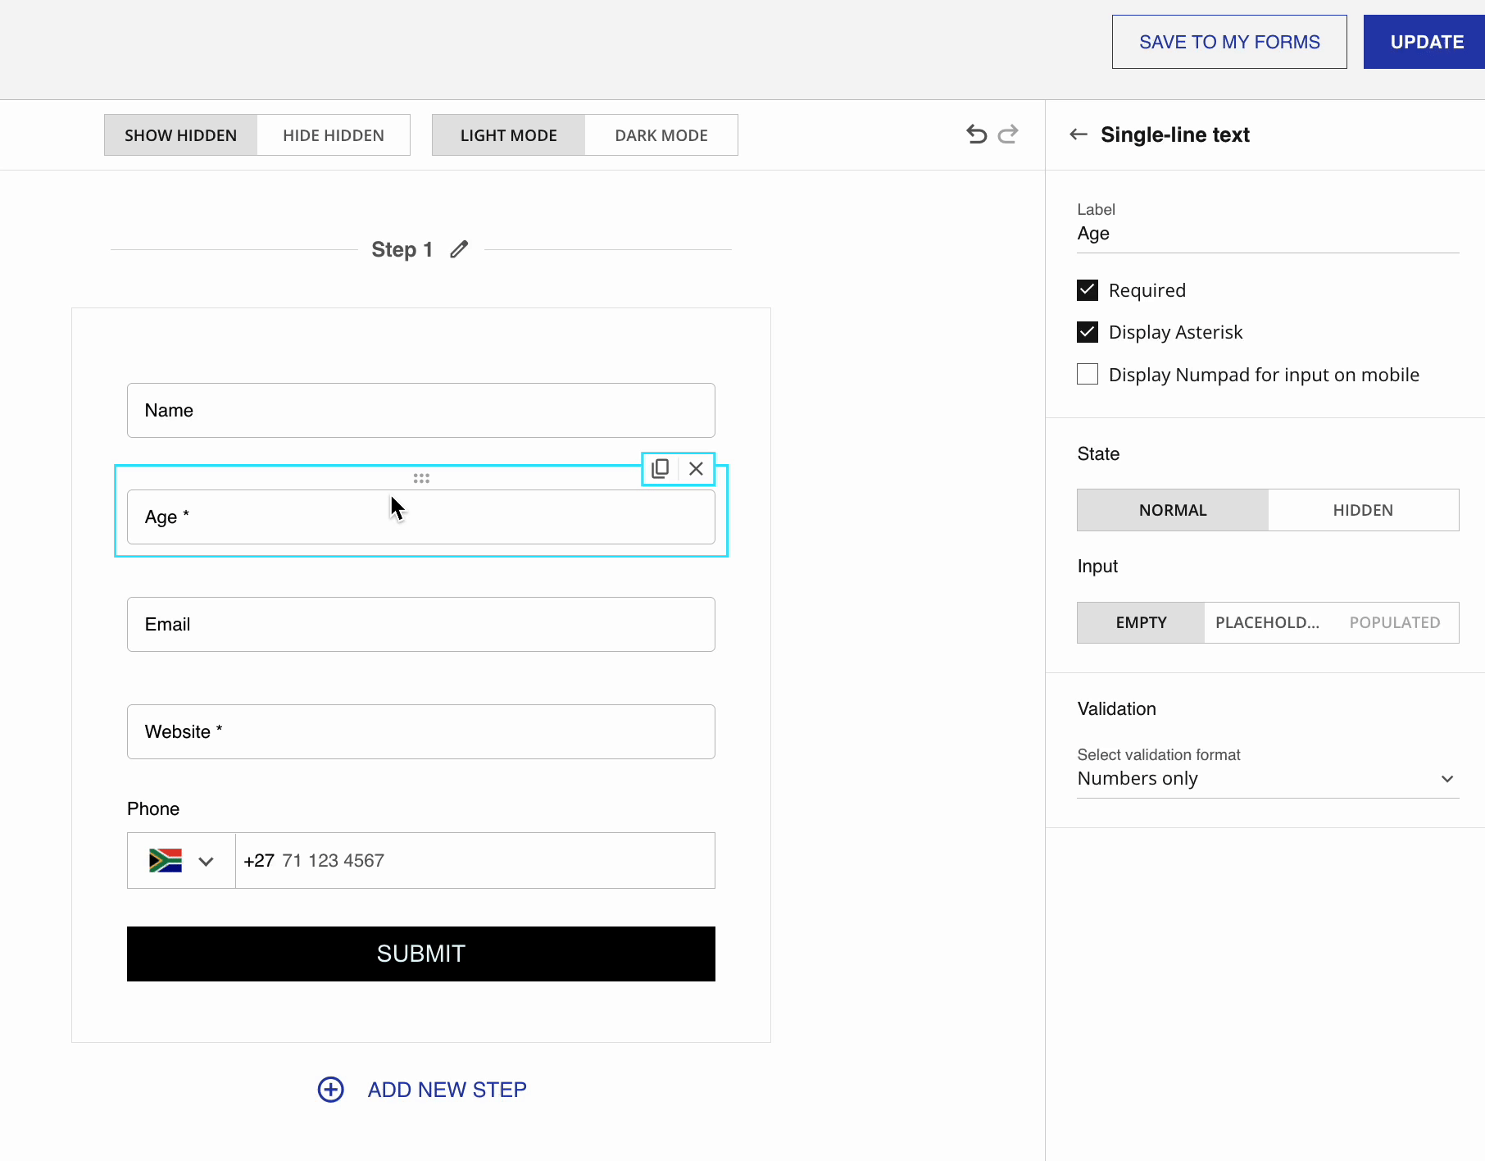The width and height of the screenshot is (1485, 1161).
Task: Set field state to NORMAL
Action: pyautogui.click(x=1173, y=510)
